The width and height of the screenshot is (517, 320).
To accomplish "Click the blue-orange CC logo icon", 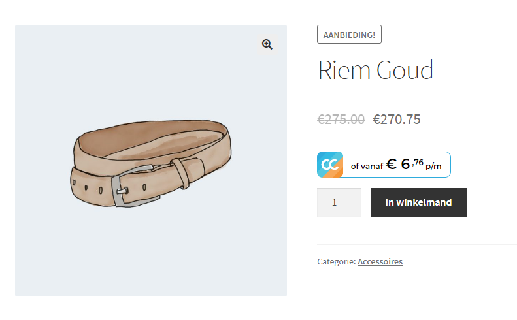I will 330,165.
